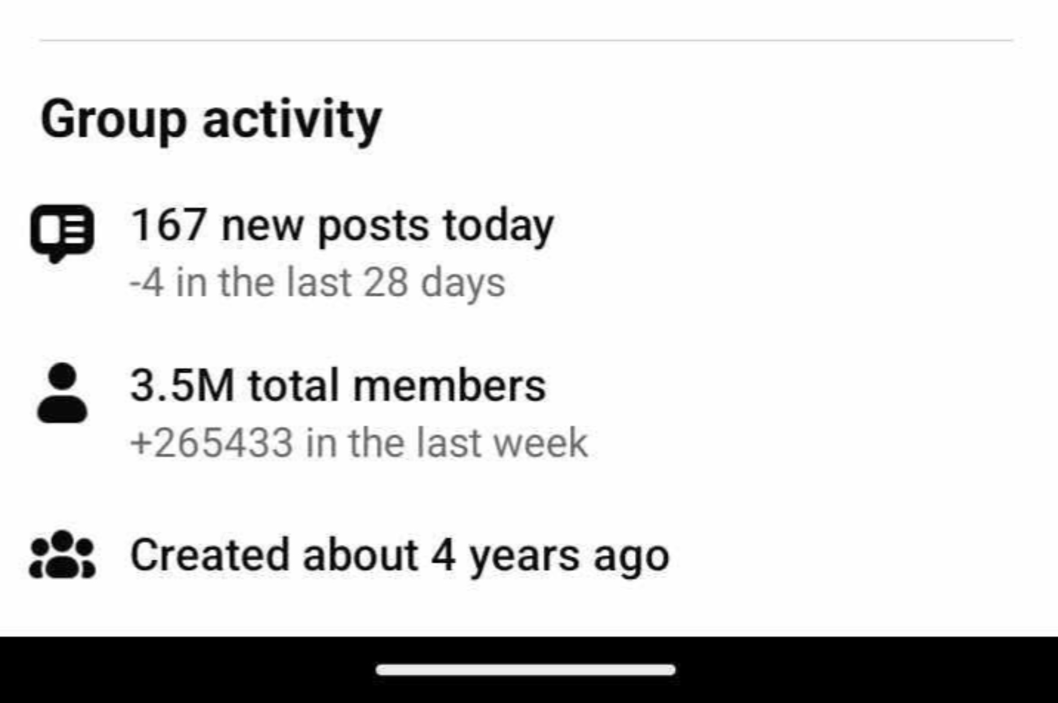Click the word 'today' in posts line
The height and width of the screenshot is (703, 1058).
click(x=498, y=227)
